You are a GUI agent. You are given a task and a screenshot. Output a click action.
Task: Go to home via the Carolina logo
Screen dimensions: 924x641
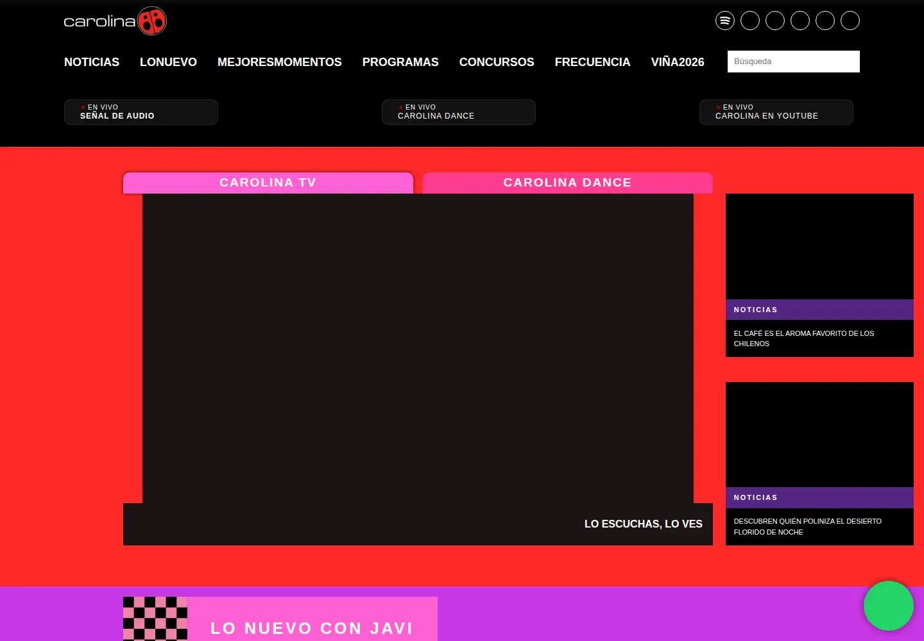(x=116, y=21)
